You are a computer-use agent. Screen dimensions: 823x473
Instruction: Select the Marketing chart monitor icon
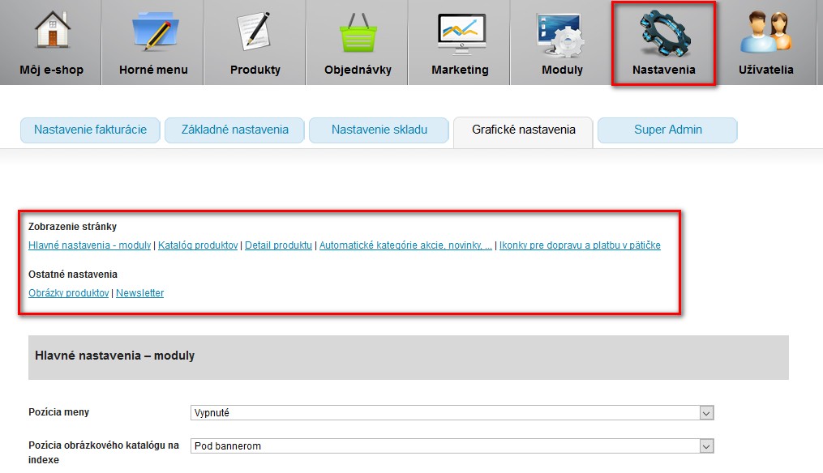(x=460, y=32)
